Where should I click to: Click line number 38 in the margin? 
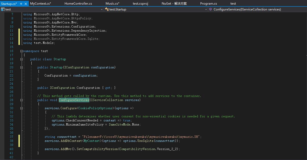(11, 141)
